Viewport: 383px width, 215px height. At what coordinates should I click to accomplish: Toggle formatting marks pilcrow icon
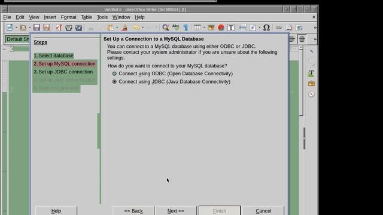186,27
